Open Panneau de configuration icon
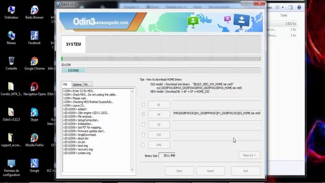 click(11, 168)
